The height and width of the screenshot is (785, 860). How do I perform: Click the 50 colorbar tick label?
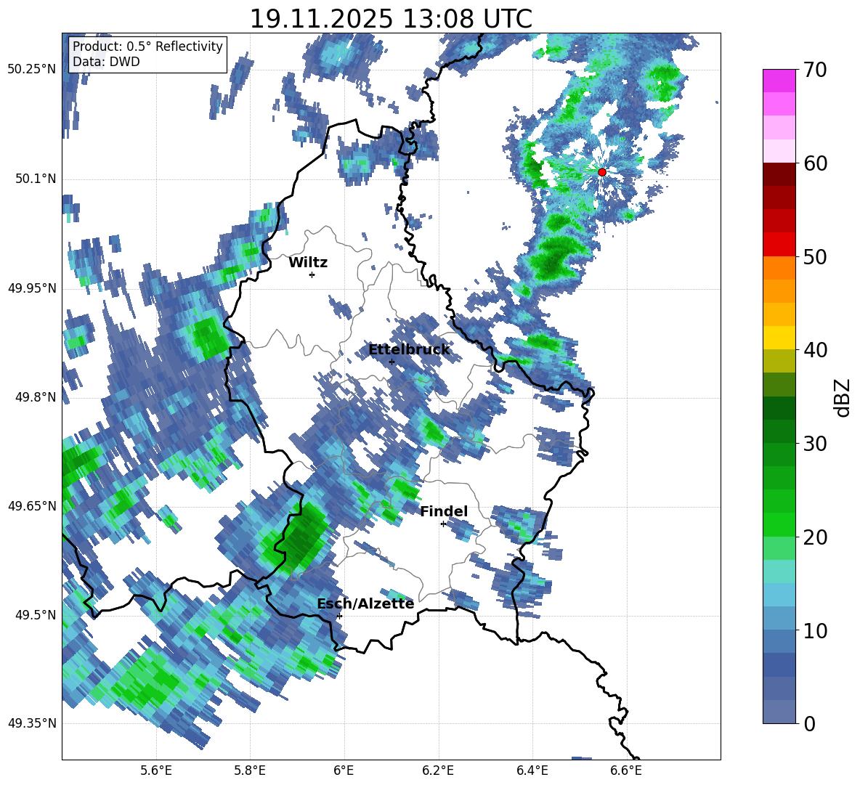click(815, 257)
